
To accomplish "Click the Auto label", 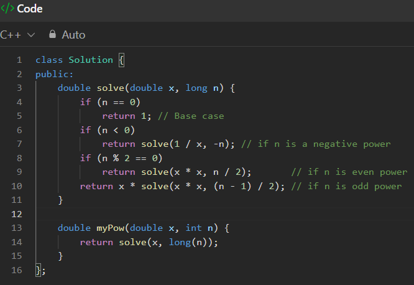I will pos(73,35).
